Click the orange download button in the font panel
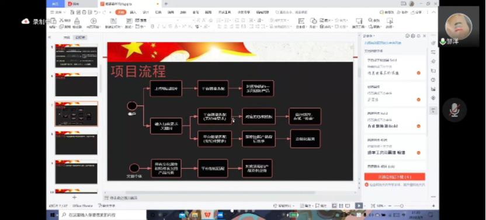Screen dimensions: 486x220 [x=394, y=177]
